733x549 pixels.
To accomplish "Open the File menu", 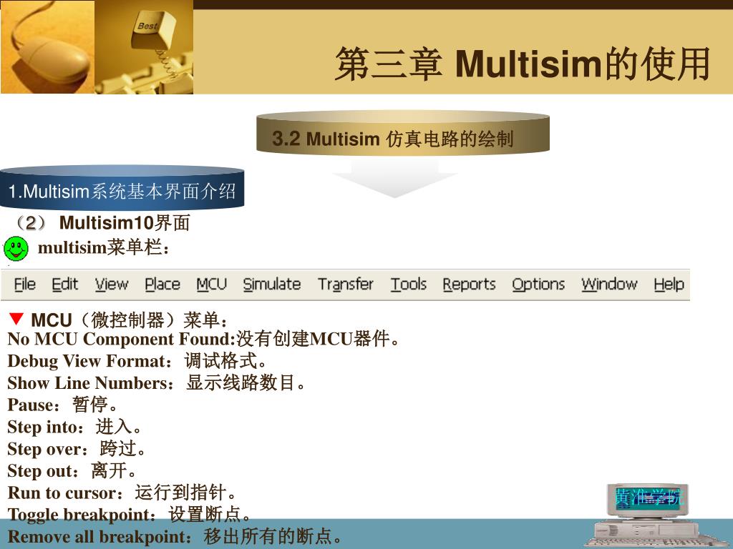I will (25, 284).
